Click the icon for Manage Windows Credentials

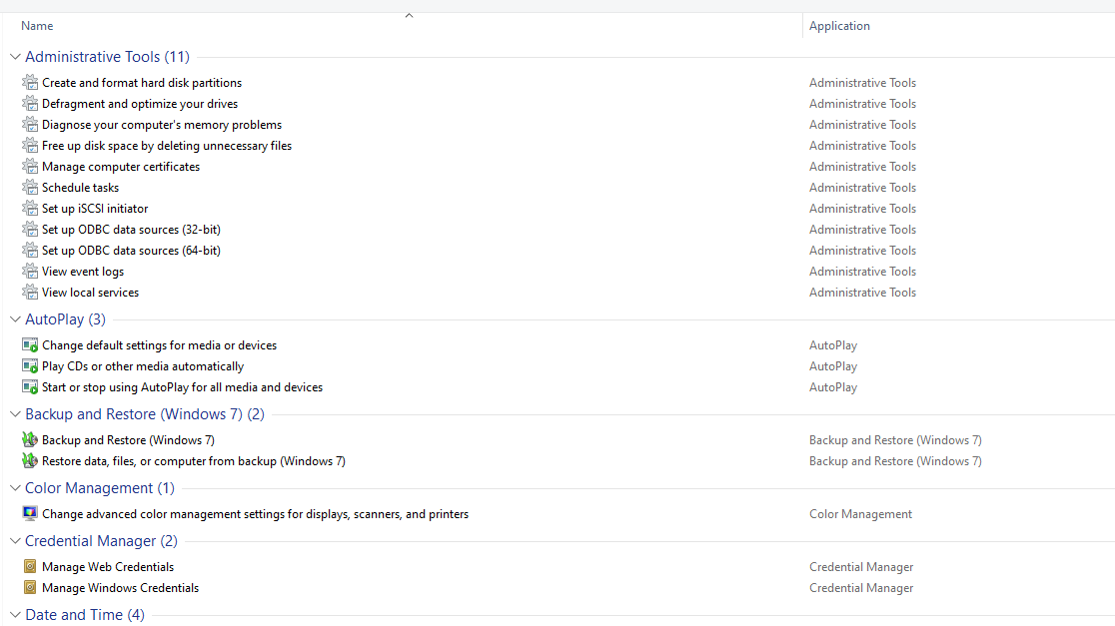[30, 588]
